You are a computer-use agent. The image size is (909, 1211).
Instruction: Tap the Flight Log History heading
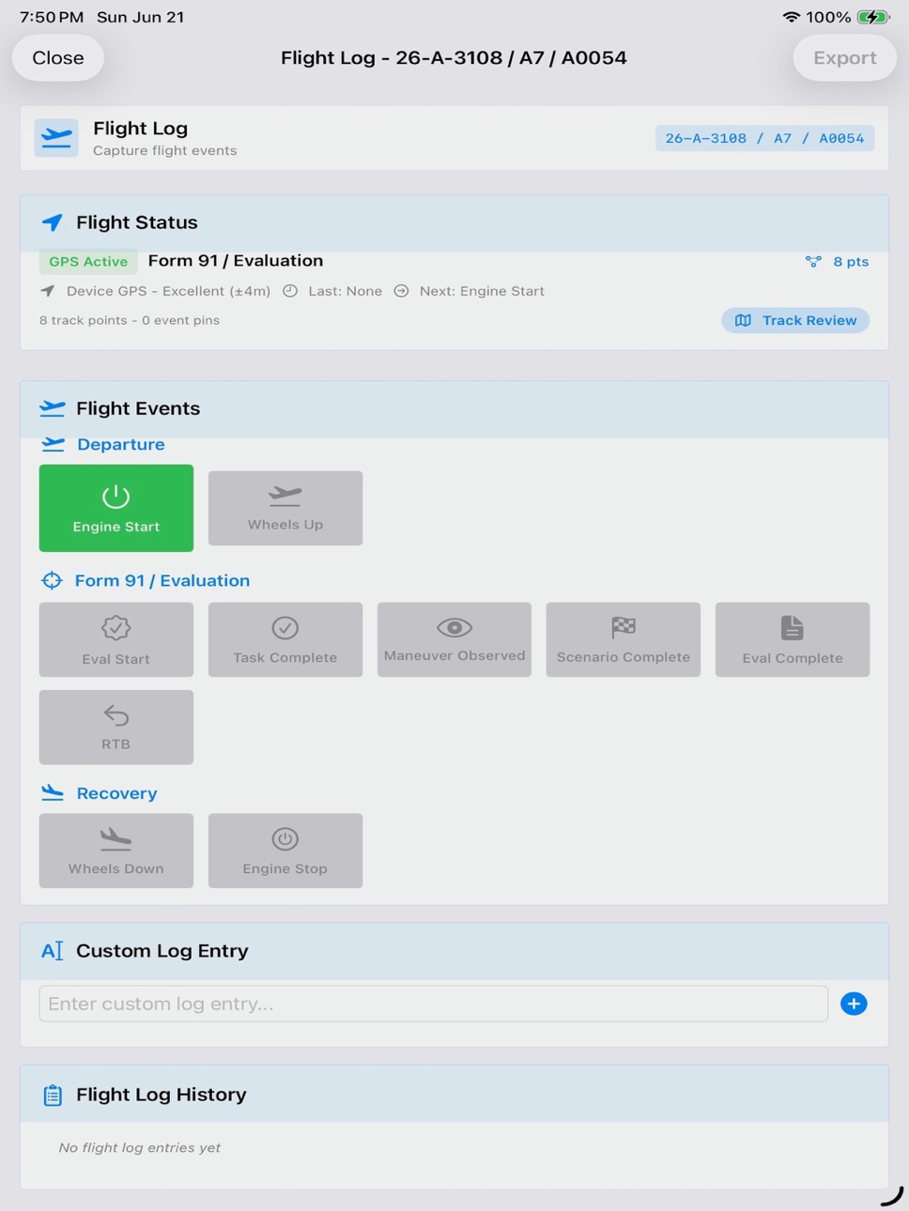(162, 1095)
